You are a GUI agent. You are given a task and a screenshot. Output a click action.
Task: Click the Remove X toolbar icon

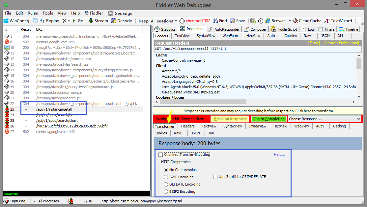coord(64,21)
